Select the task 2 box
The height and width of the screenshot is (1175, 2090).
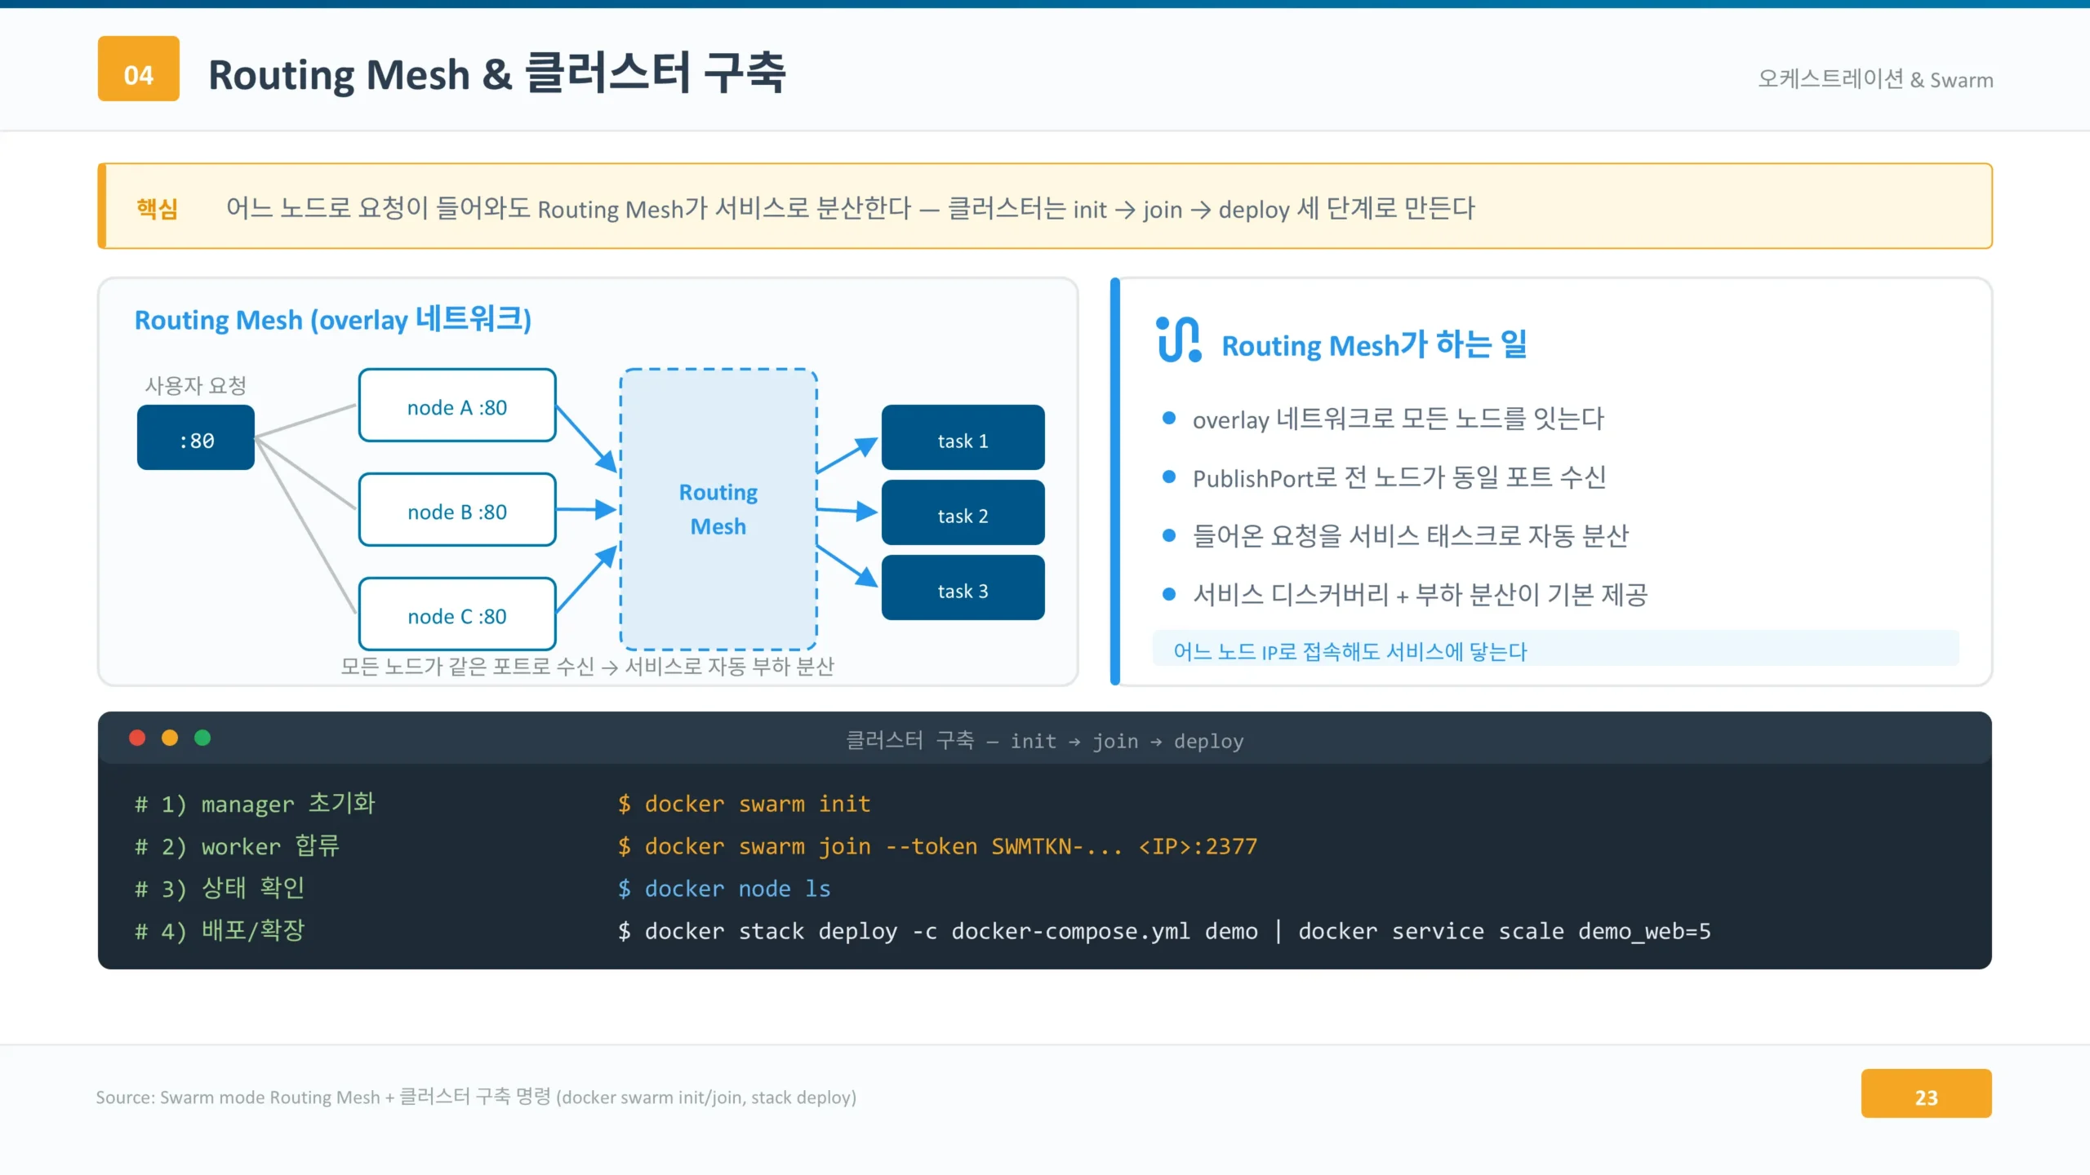point(963,512)
